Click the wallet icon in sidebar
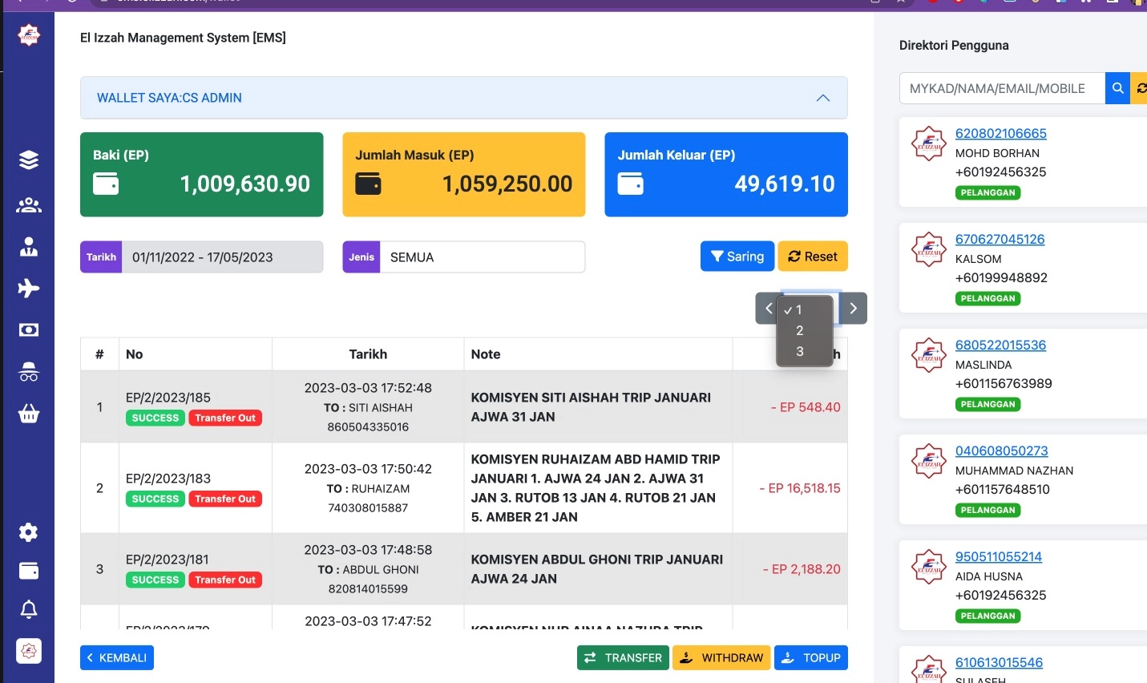Image resolution: width=1147 pixels, height=683 pixels. (29, 571)
